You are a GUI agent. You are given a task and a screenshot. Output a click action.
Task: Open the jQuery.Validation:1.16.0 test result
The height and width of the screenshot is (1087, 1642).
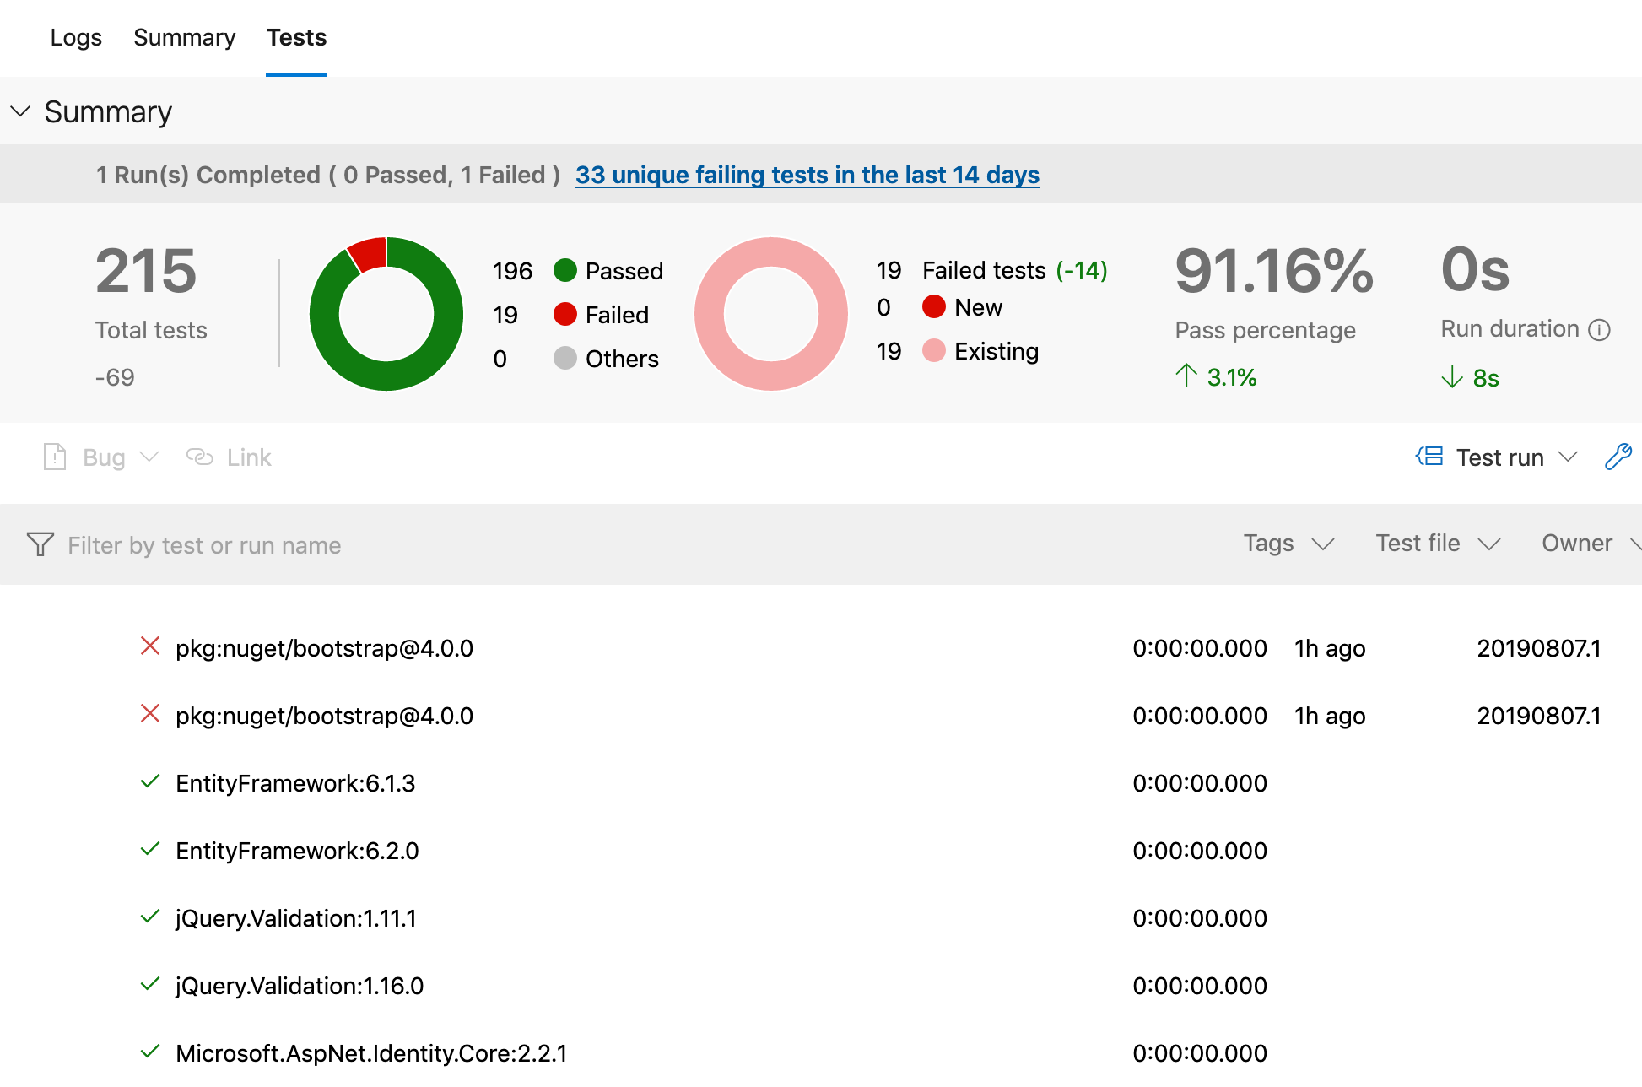point(300,986)
